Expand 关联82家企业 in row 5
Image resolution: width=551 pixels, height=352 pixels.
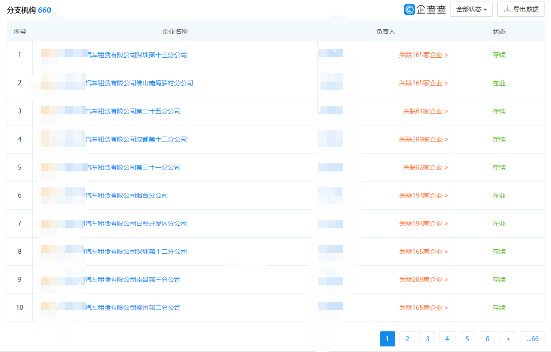(425, 167)
